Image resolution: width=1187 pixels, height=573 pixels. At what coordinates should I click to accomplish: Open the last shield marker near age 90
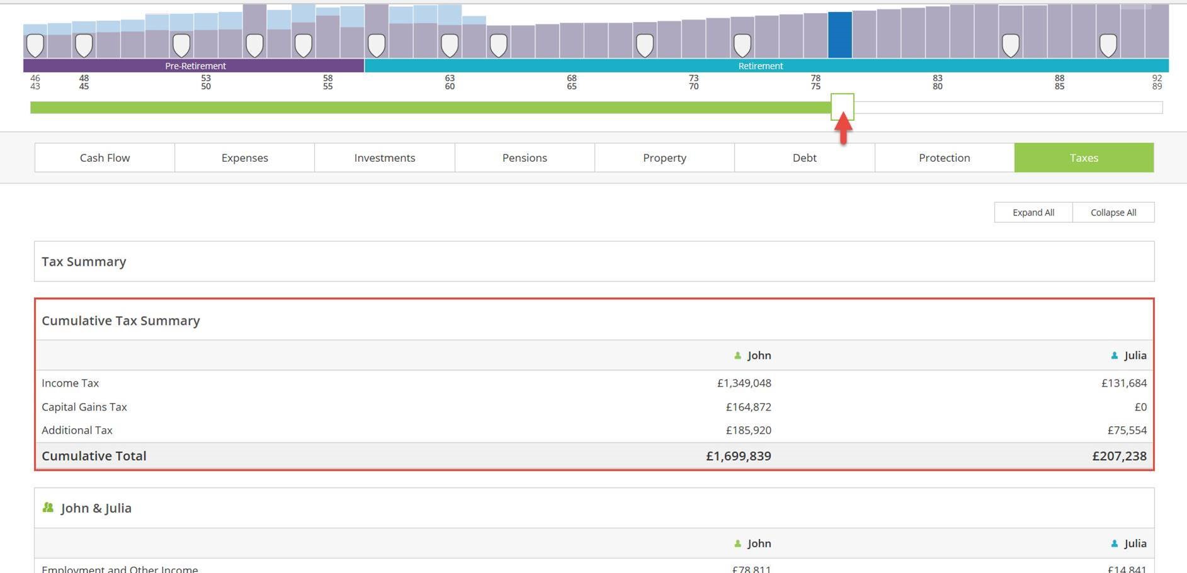(1108, 45)
